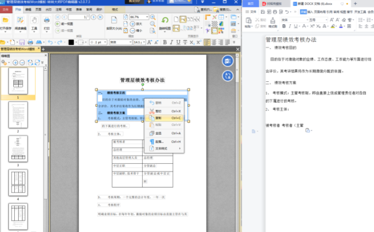This screenshot has width=374, height=232.
Task: Toggle italic in PDF editor format bar
Action: pos(171,42)
